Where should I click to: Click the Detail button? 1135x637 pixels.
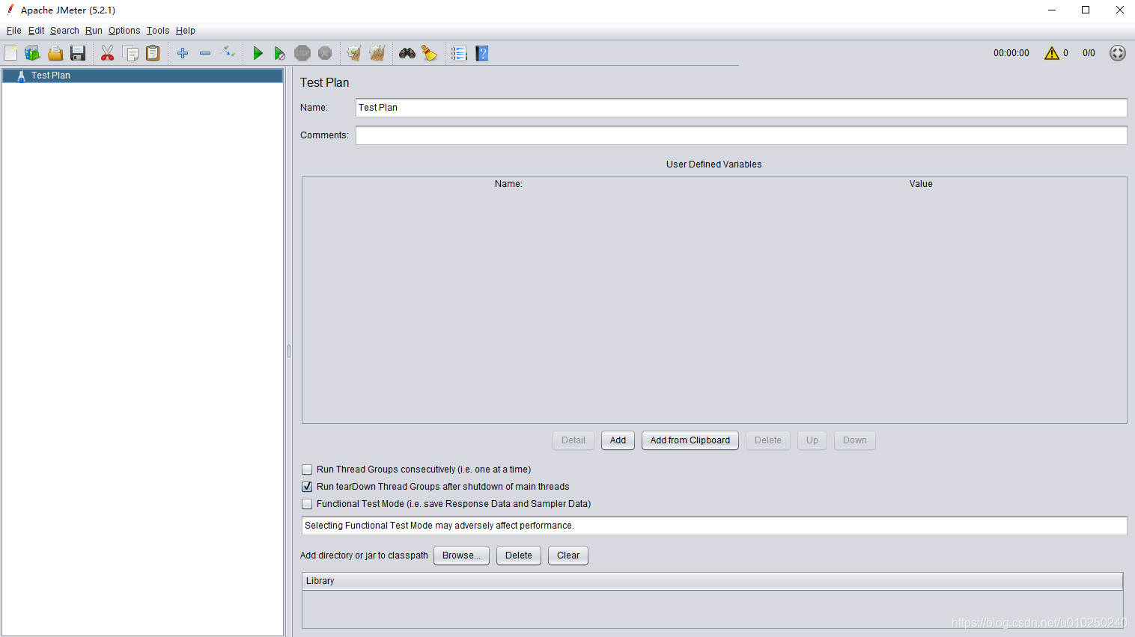point(573,440)
